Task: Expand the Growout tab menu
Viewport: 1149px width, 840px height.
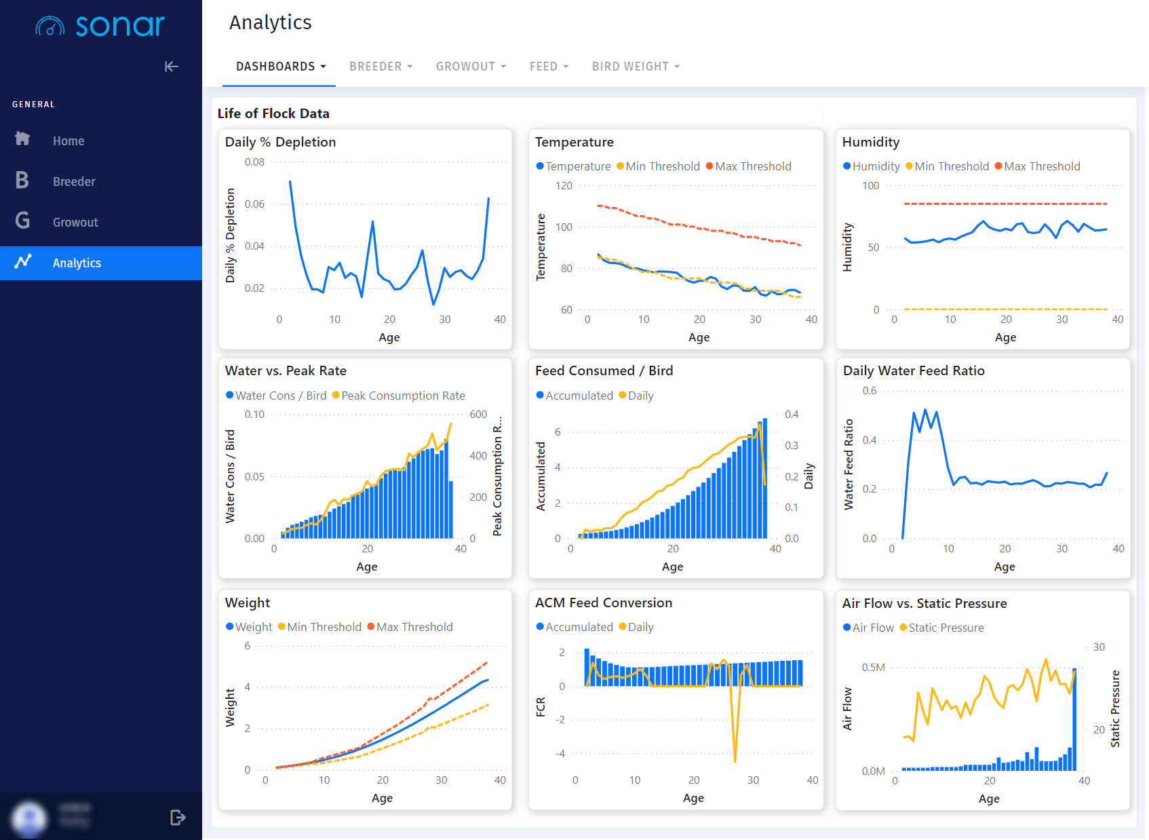Action: (x=471, y=66)
